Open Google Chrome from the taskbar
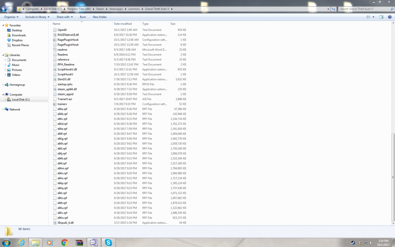Screen dimensions: 395x247 click(x=64, y=243)
